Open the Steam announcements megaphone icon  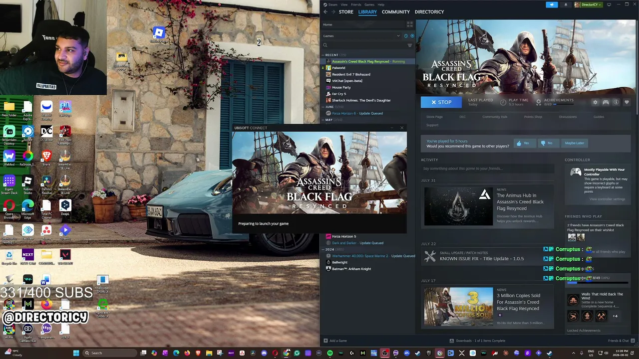point(552,5)
